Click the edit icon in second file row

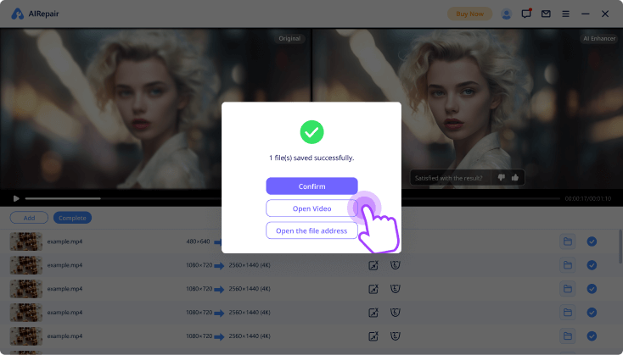[373, 265]
